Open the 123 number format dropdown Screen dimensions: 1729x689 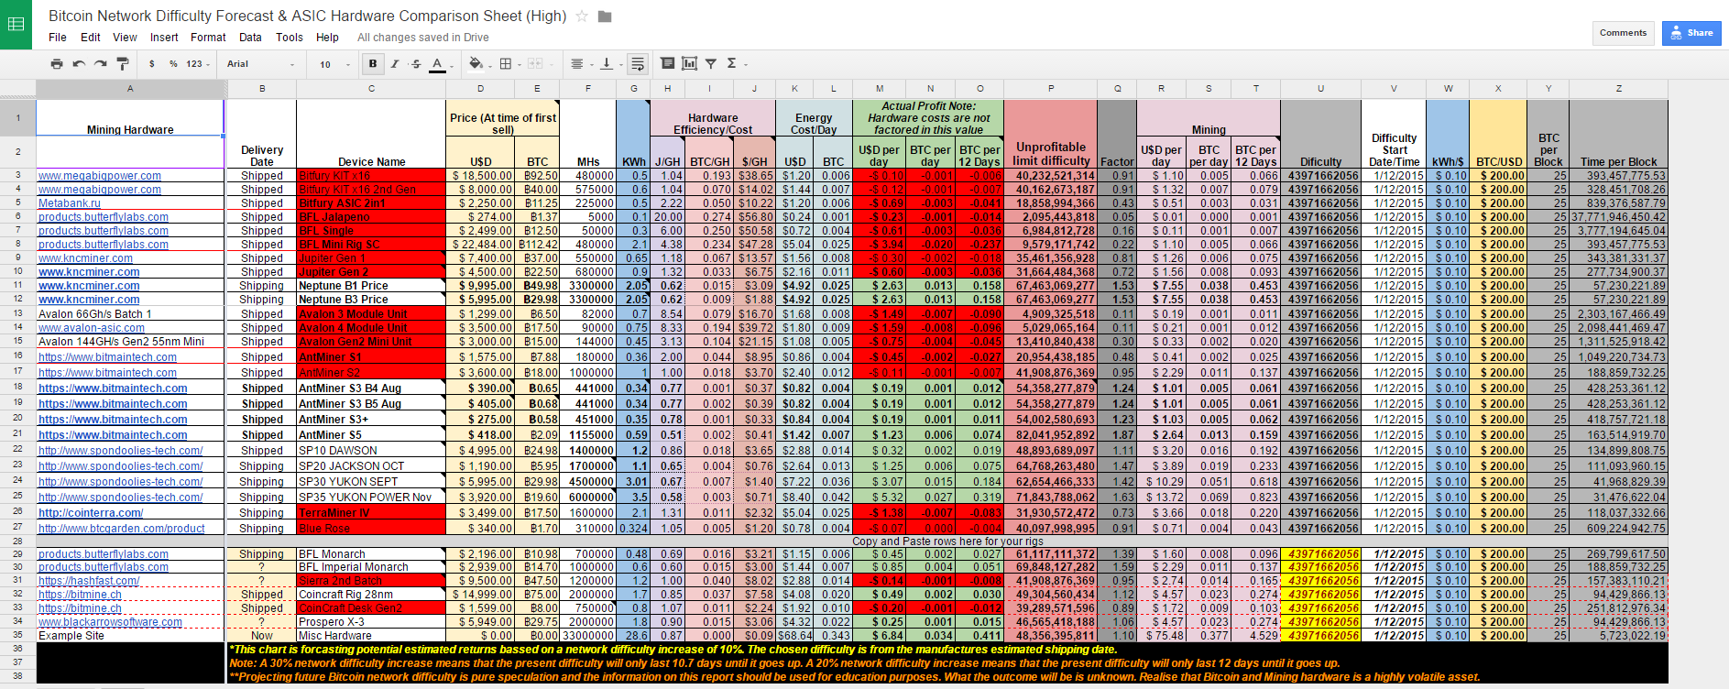198,64
